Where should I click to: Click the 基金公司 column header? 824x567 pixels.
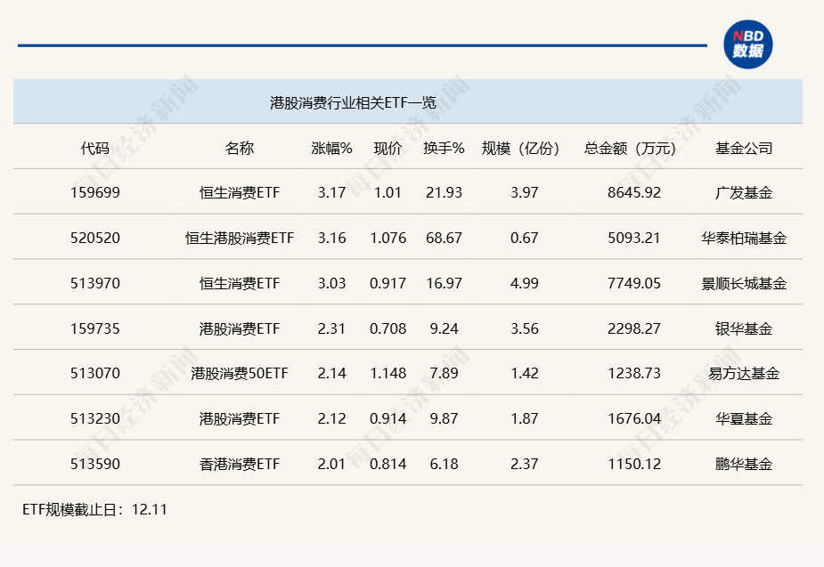tap(744, 149)
